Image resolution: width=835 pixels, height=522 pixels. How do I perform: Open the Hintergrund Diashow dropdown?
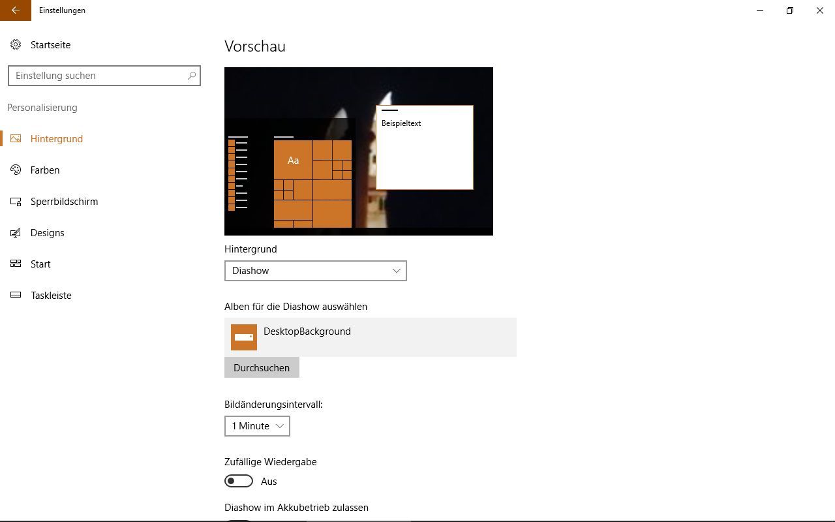(316, 271)
